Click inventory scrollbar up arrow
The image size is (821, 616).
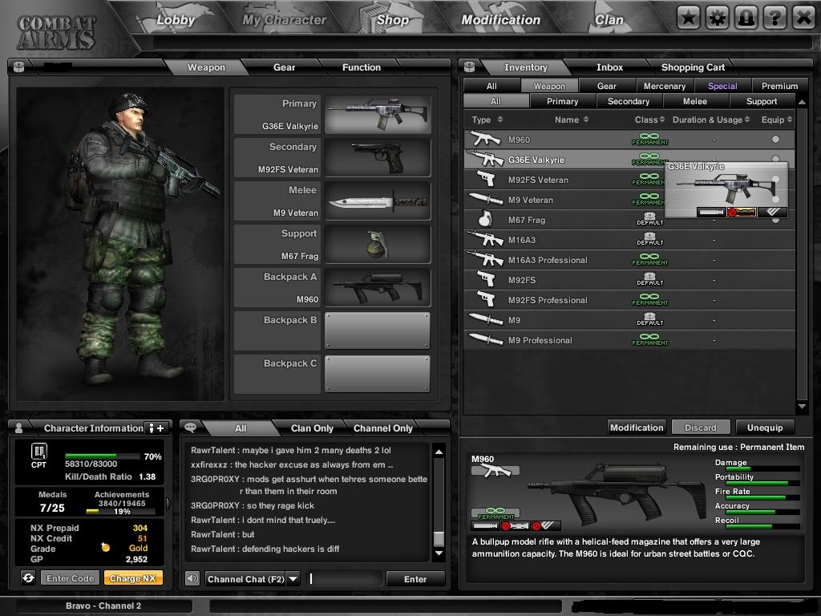802,101
